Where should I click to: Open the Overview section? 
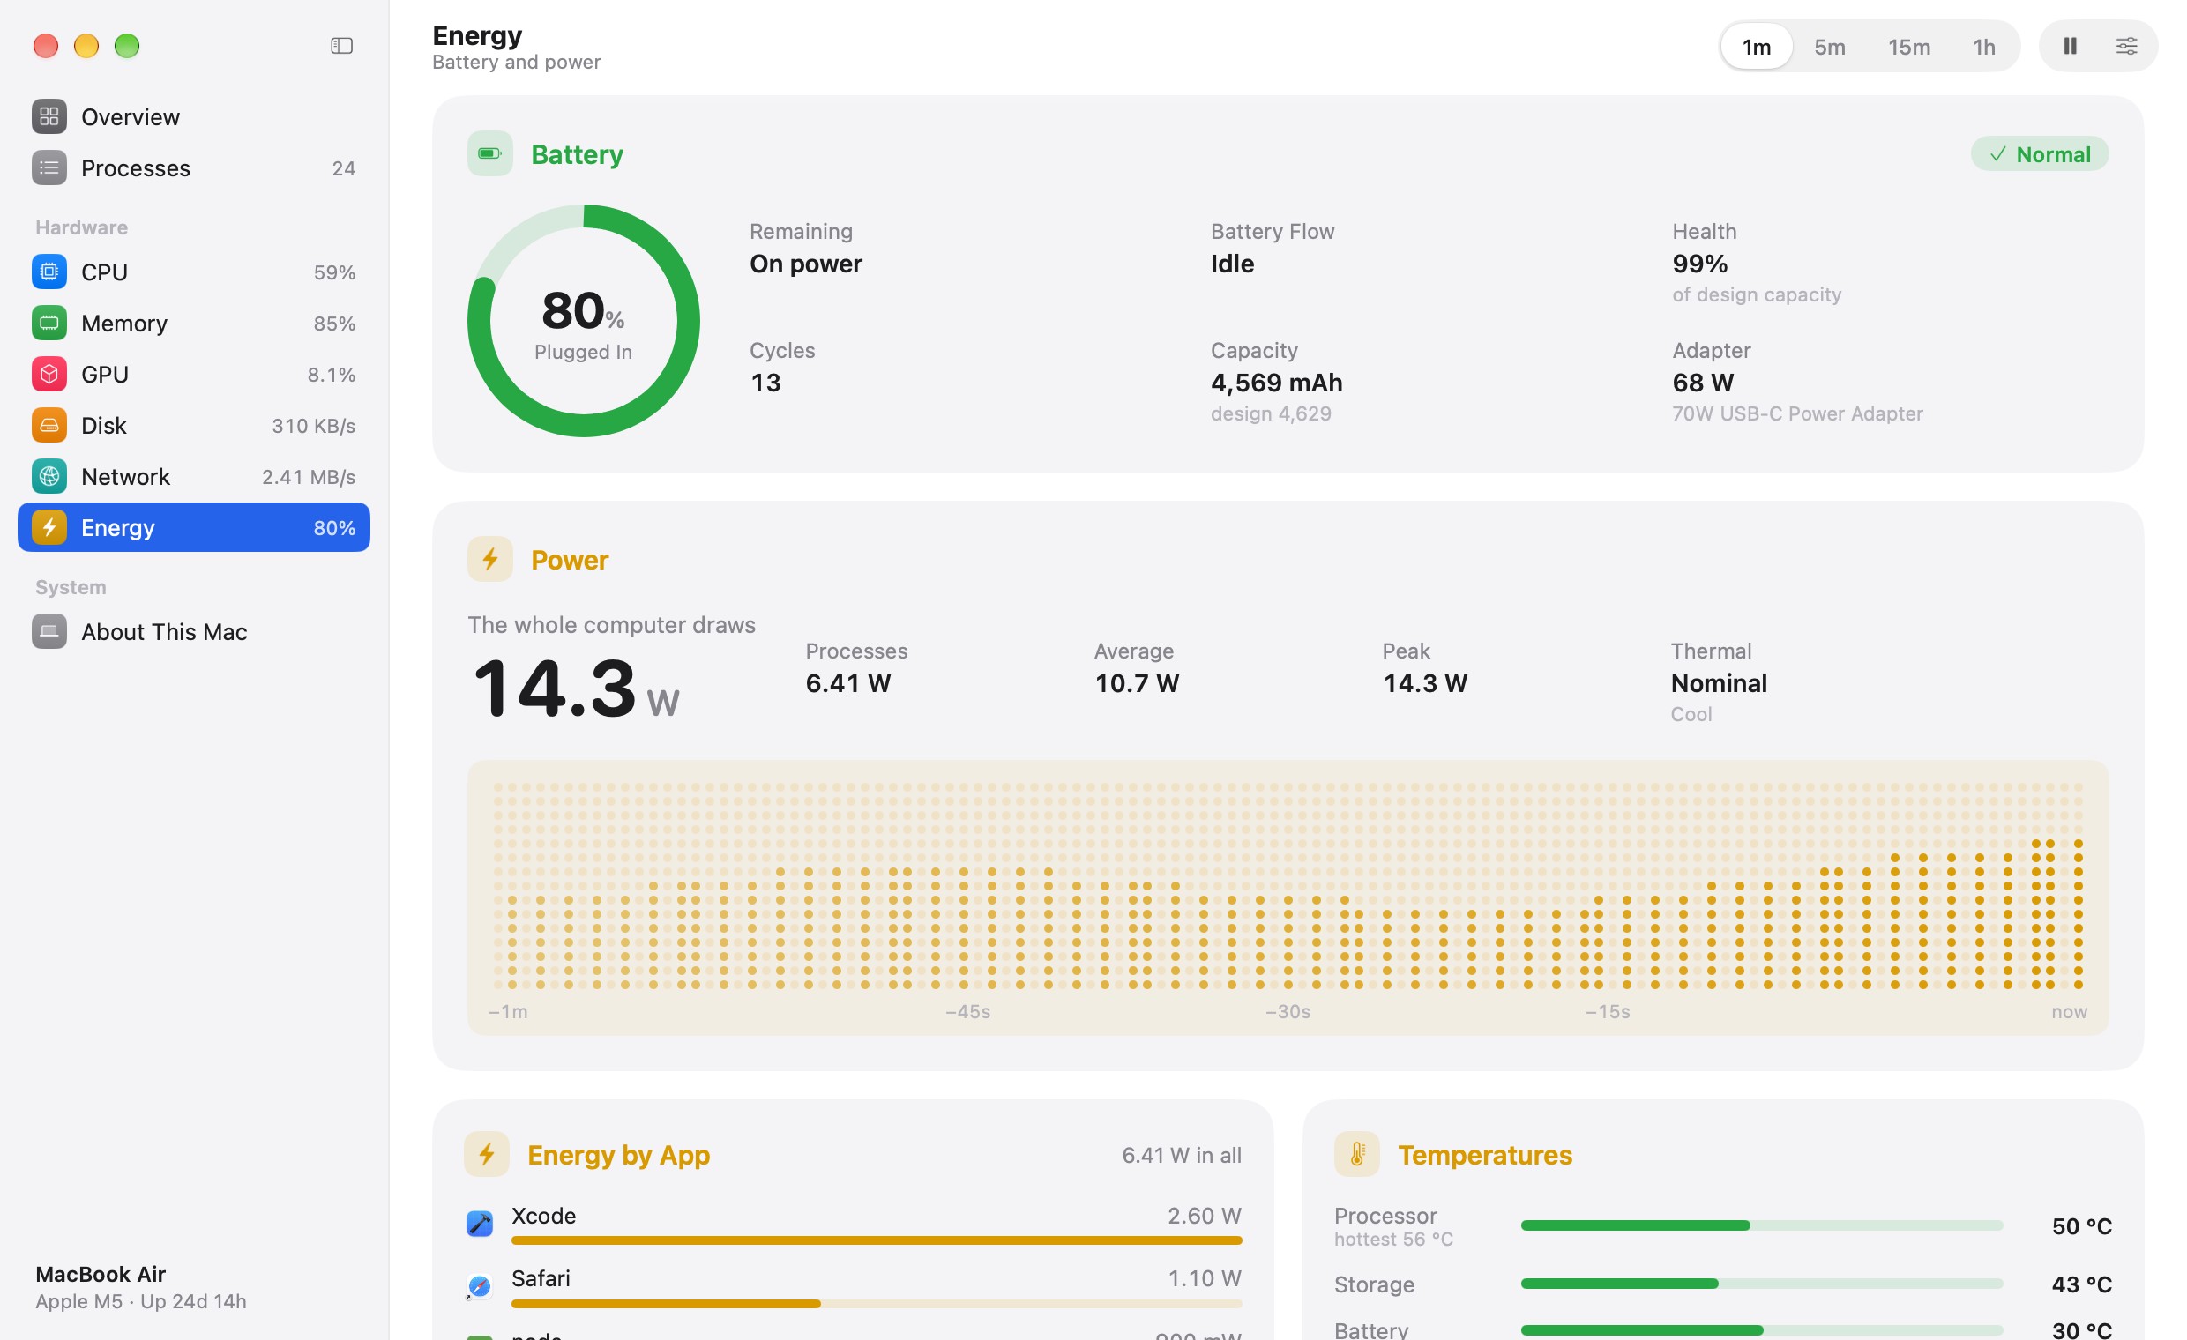pyautogui.click(x=193, y=117)
